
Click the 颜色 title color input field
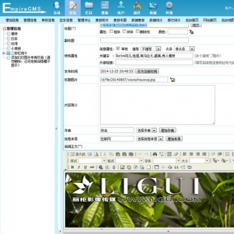click(x=178, y=32)
